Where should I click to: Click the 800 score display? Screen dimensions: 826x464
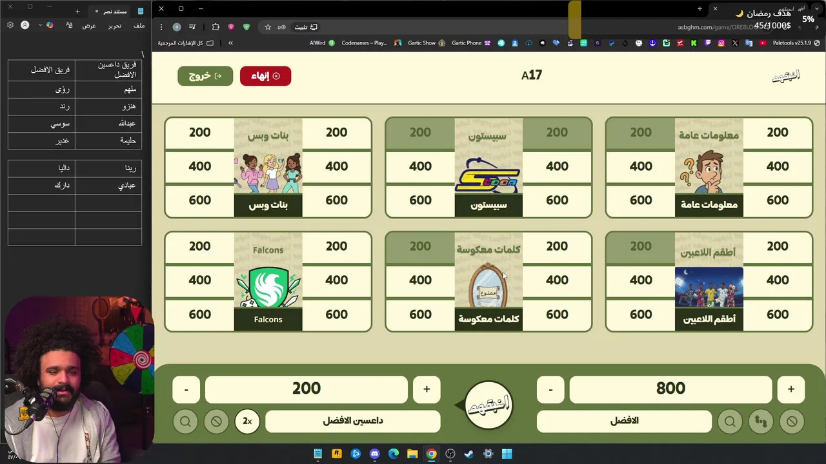[670, 389]
